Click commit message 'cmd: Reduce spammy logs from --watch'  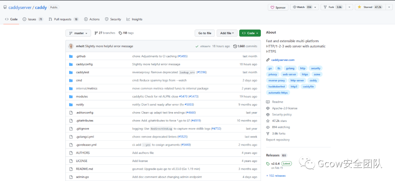point(159,80)
